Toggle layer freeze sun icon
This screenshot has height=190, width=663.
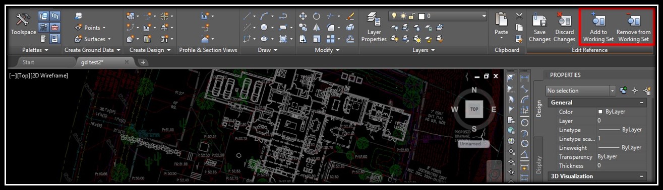coord(403,16)
